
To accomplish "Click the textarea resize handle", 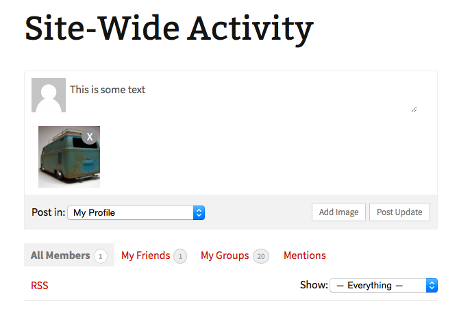I will (413, 108).
